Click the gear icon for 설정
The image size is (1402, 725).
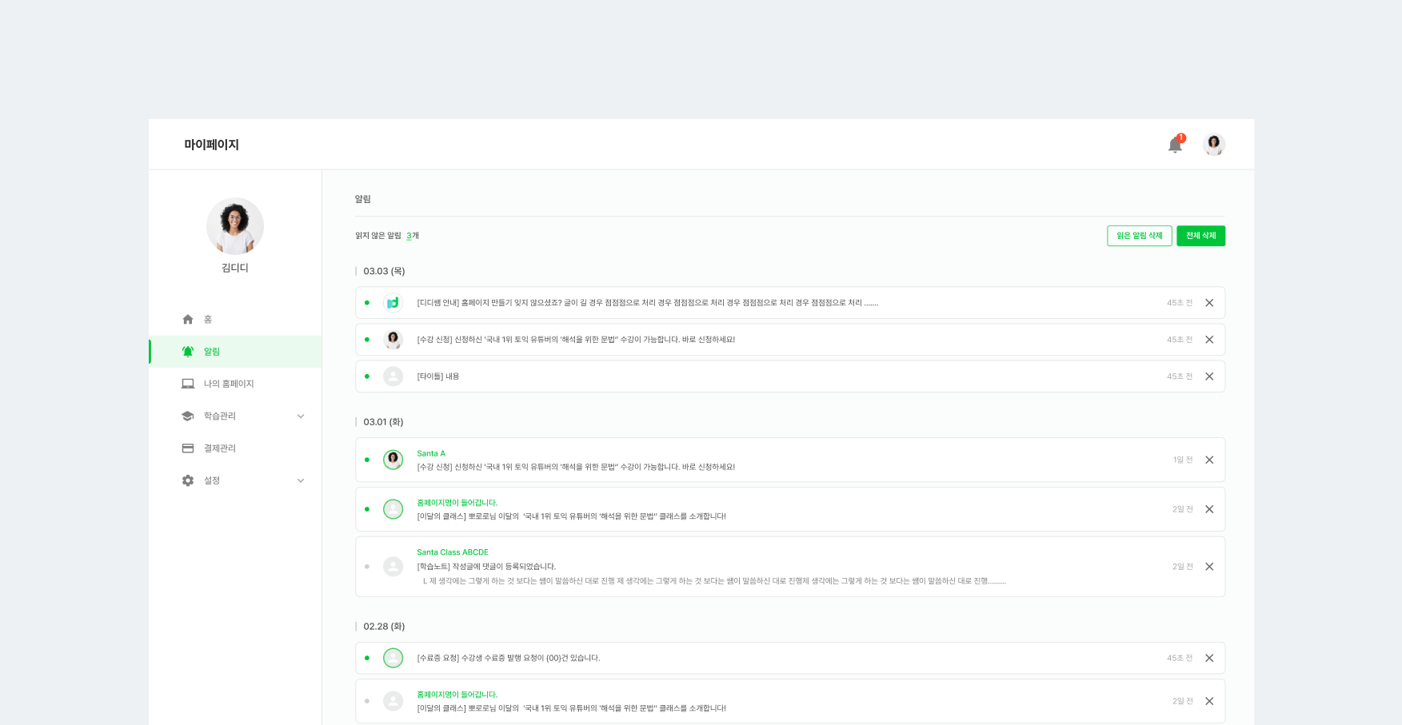(188, 480)
